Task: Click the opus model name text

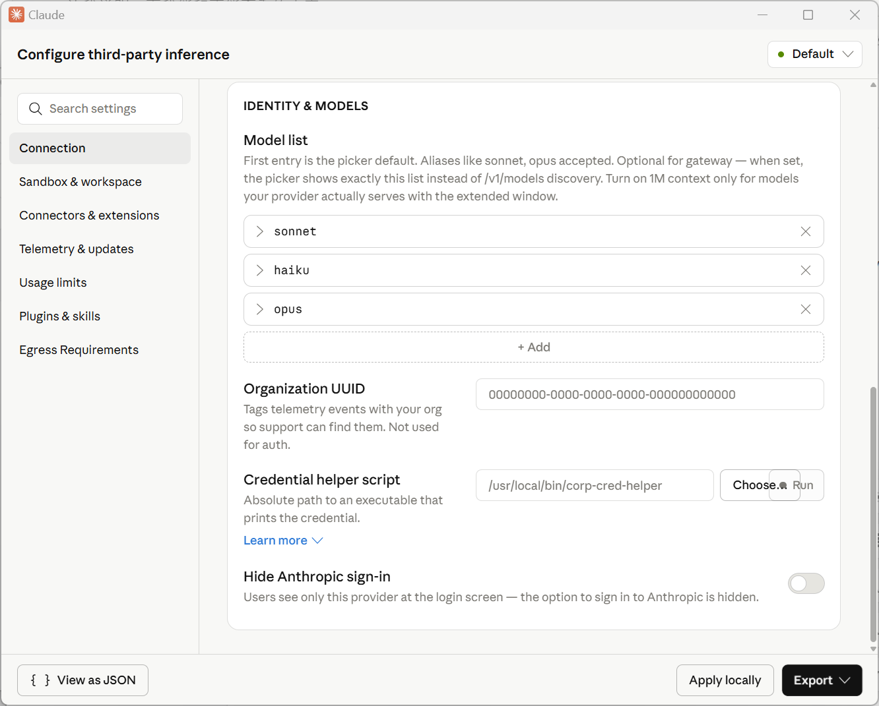Action: click(288, 309)
